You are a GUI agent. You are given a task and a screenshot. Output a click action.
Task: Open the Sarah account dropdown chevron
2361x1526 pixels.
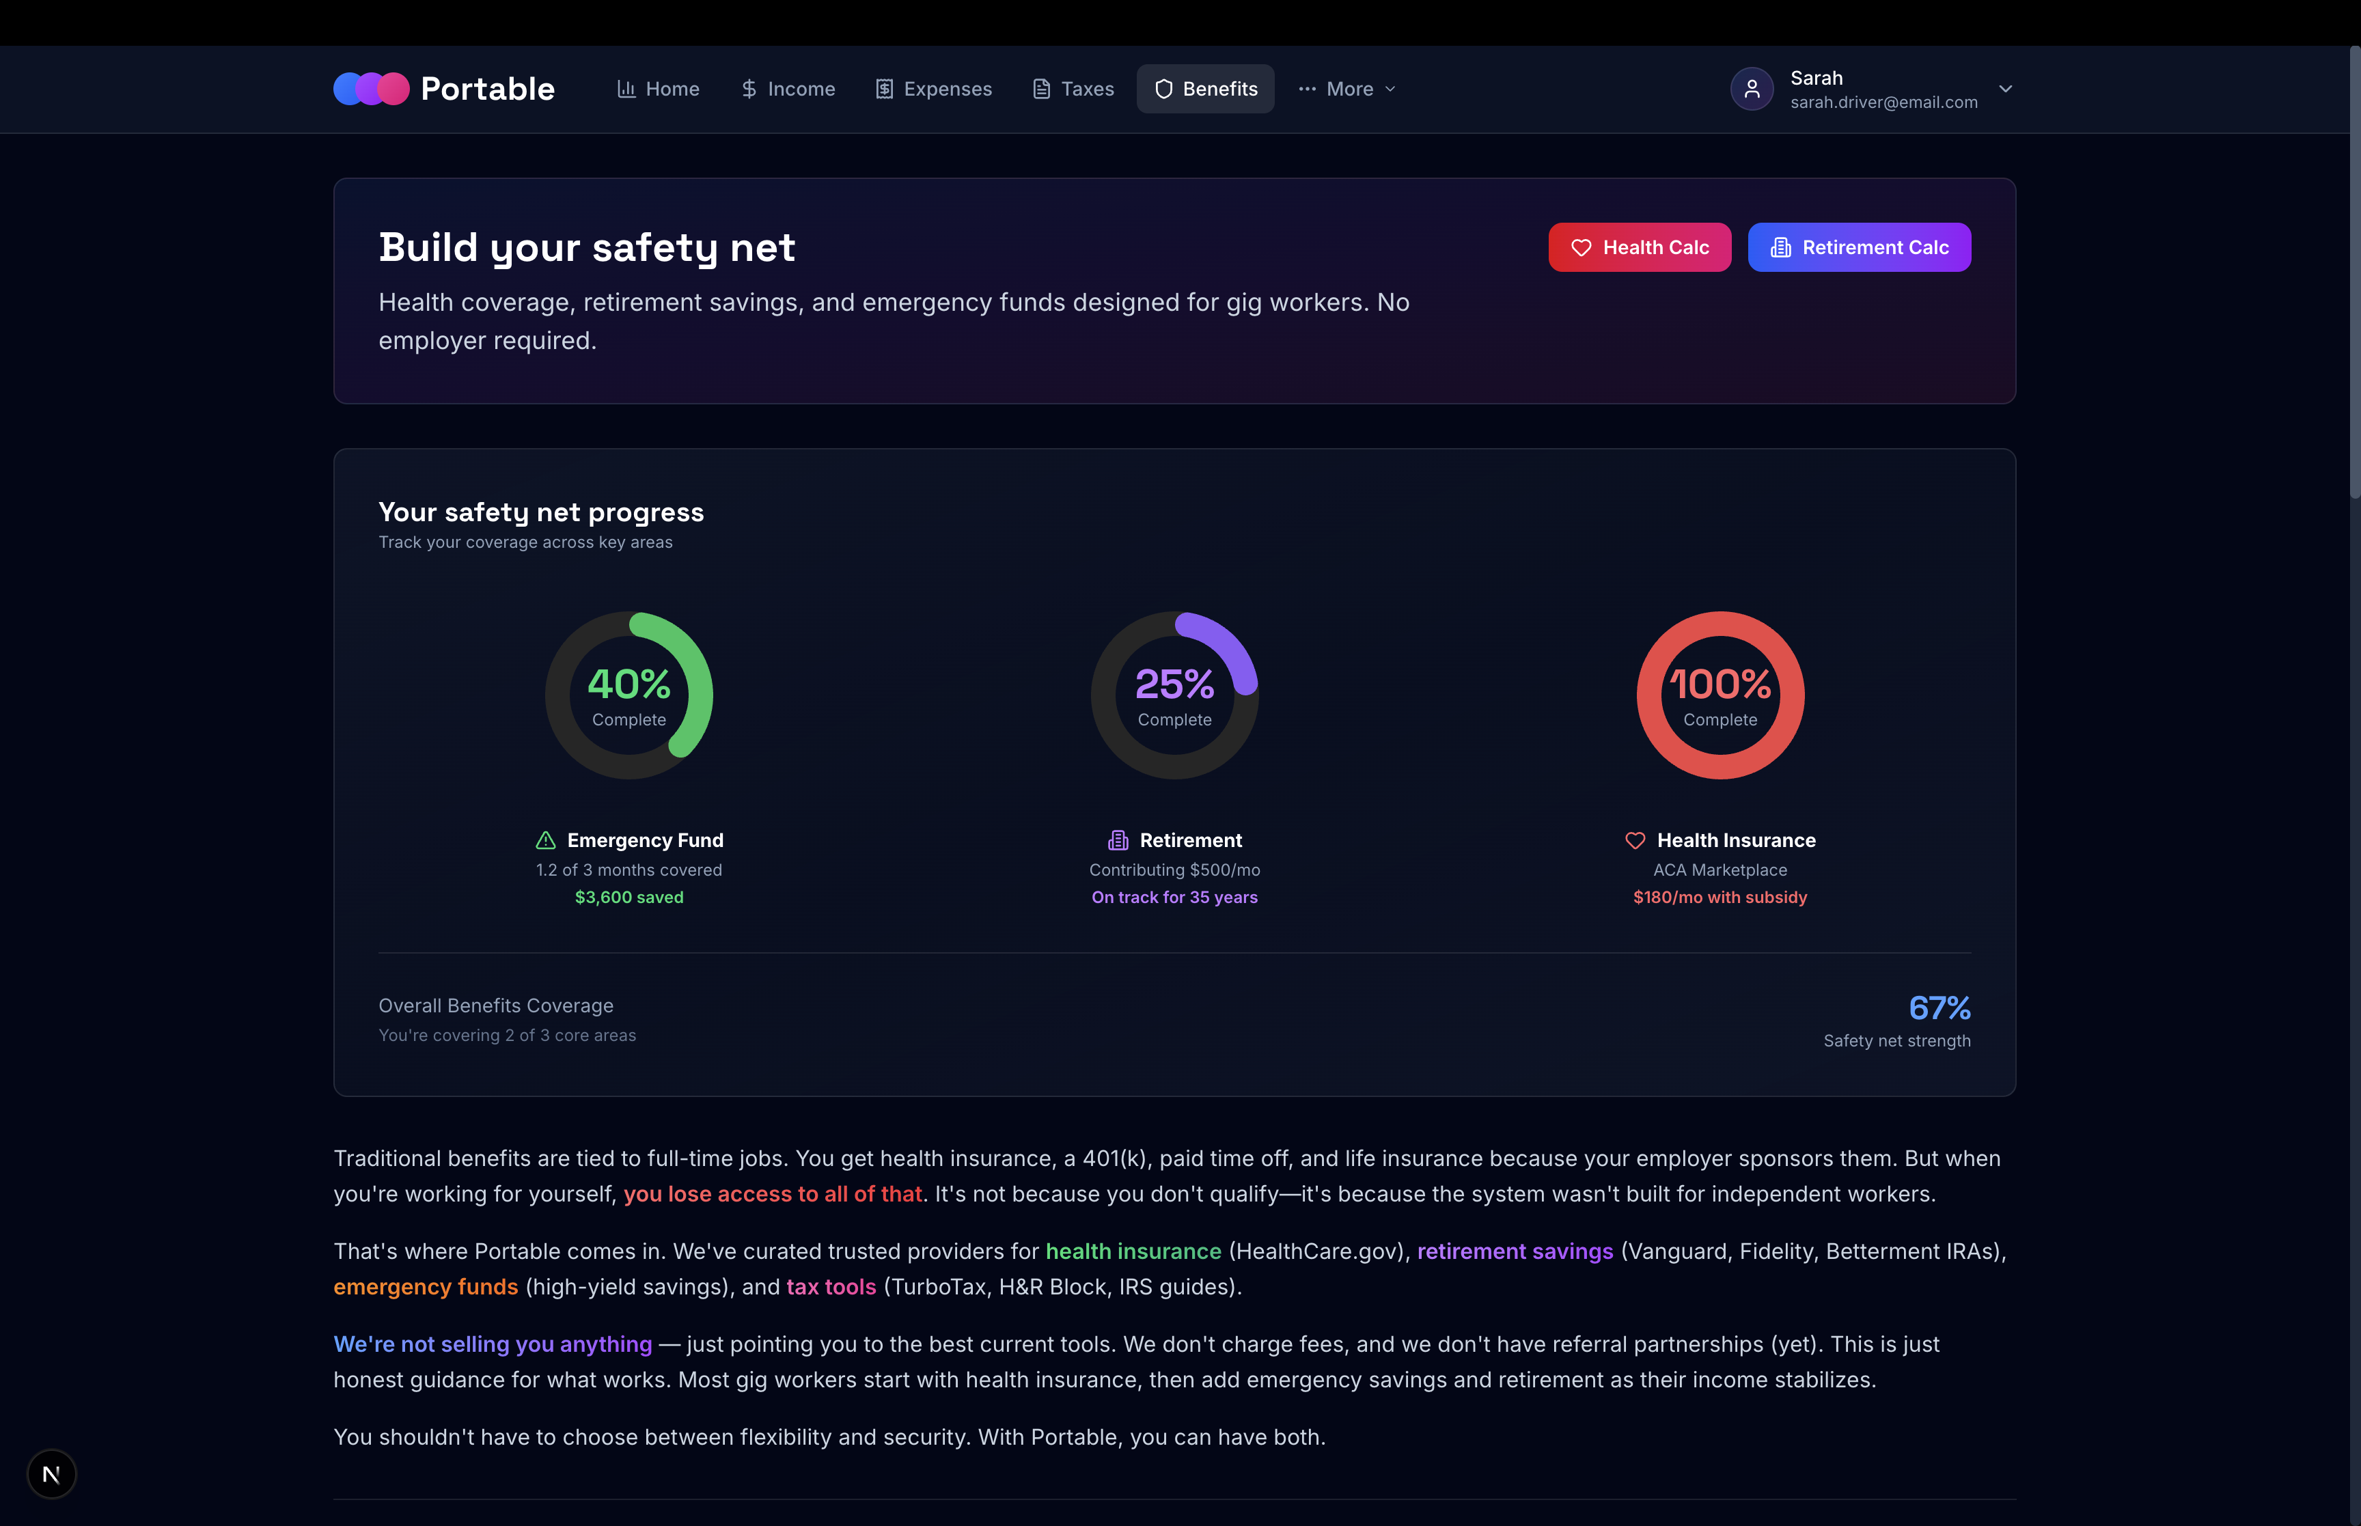2005,89
